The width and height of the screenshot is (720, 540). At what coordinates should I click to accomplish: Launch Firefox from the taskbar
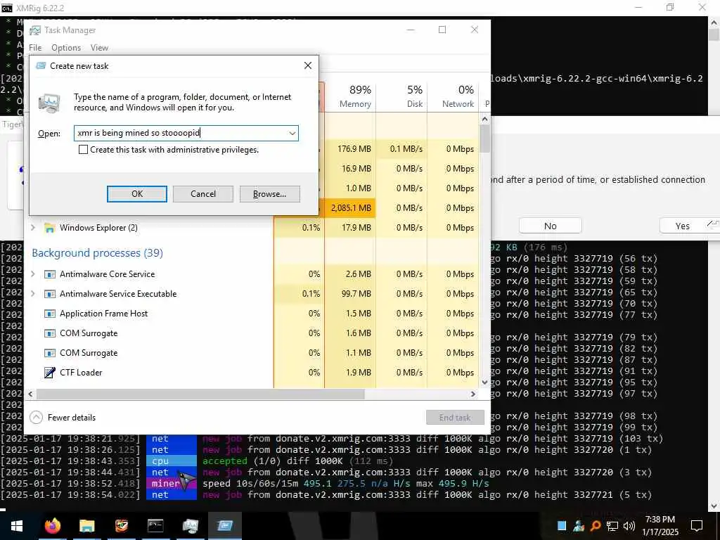52,526
